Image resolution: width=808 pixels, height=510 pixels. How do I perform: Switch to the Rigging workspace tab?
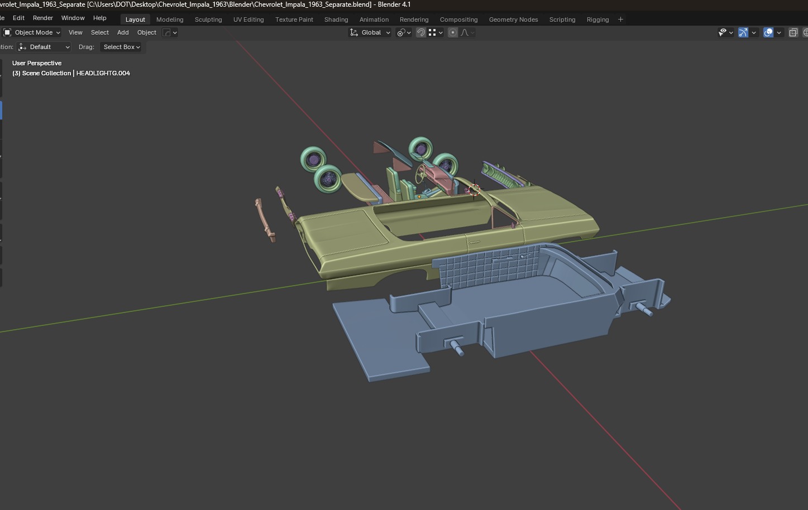[x=597, y=20]
